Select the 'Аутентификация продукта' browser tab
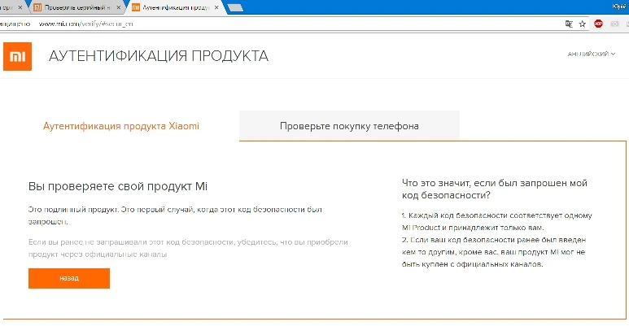Image resolution: width=629 pixels, height=326 pixels. coord(176,7)
